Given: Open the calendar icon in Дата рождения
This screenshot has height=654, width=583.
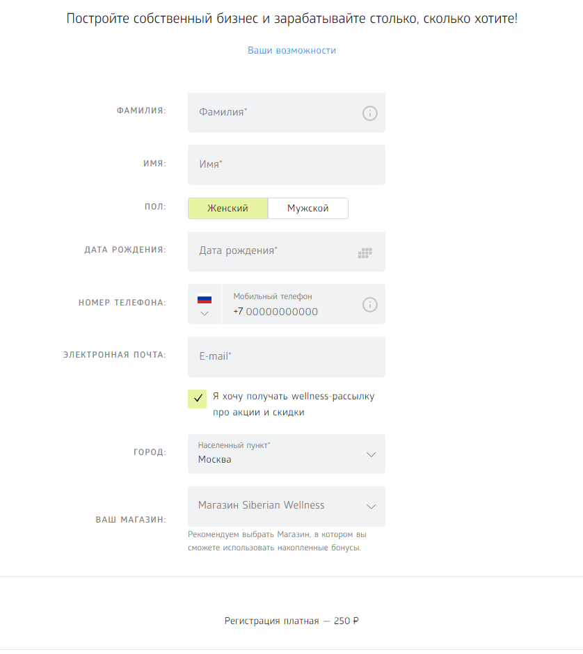Looking at the screenshot, I should click(x=365, y=253).
